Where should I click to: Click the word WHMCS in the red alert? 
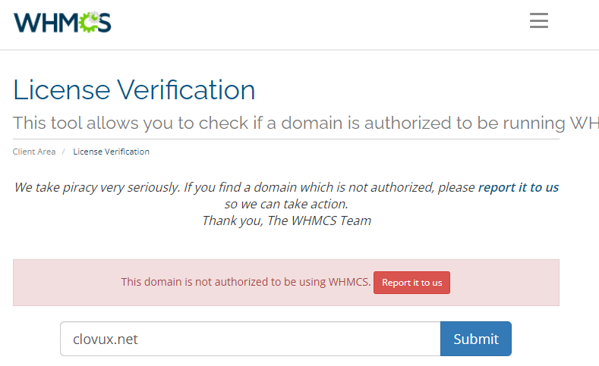349,282
